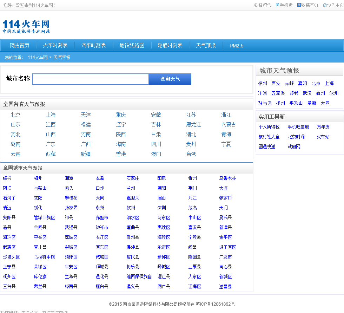344x313 pixels.
Task: Open the 深圳 city weather link
Action: pos(161,208)
